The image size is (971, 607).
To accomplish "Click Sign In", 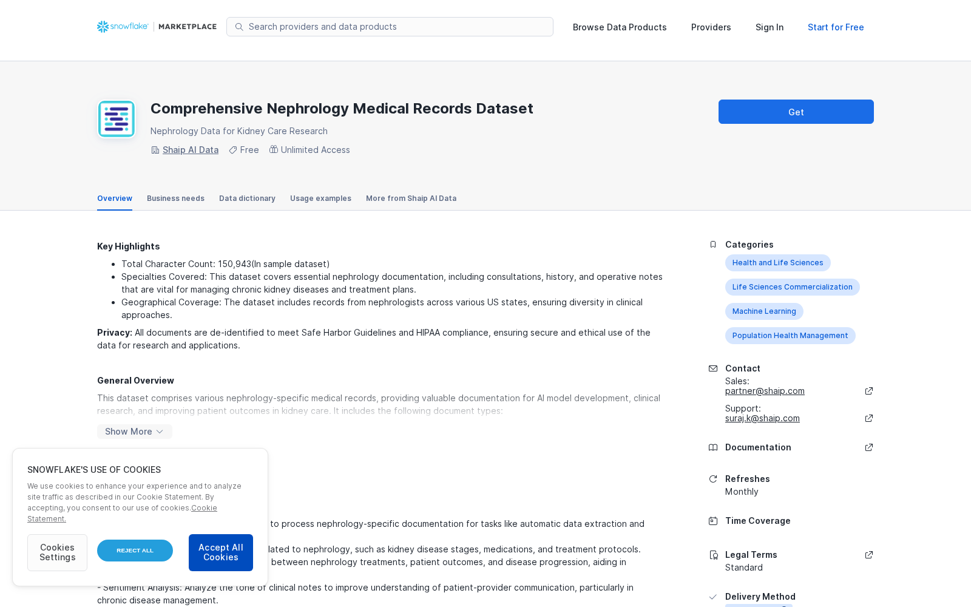I will pos(770,27).
